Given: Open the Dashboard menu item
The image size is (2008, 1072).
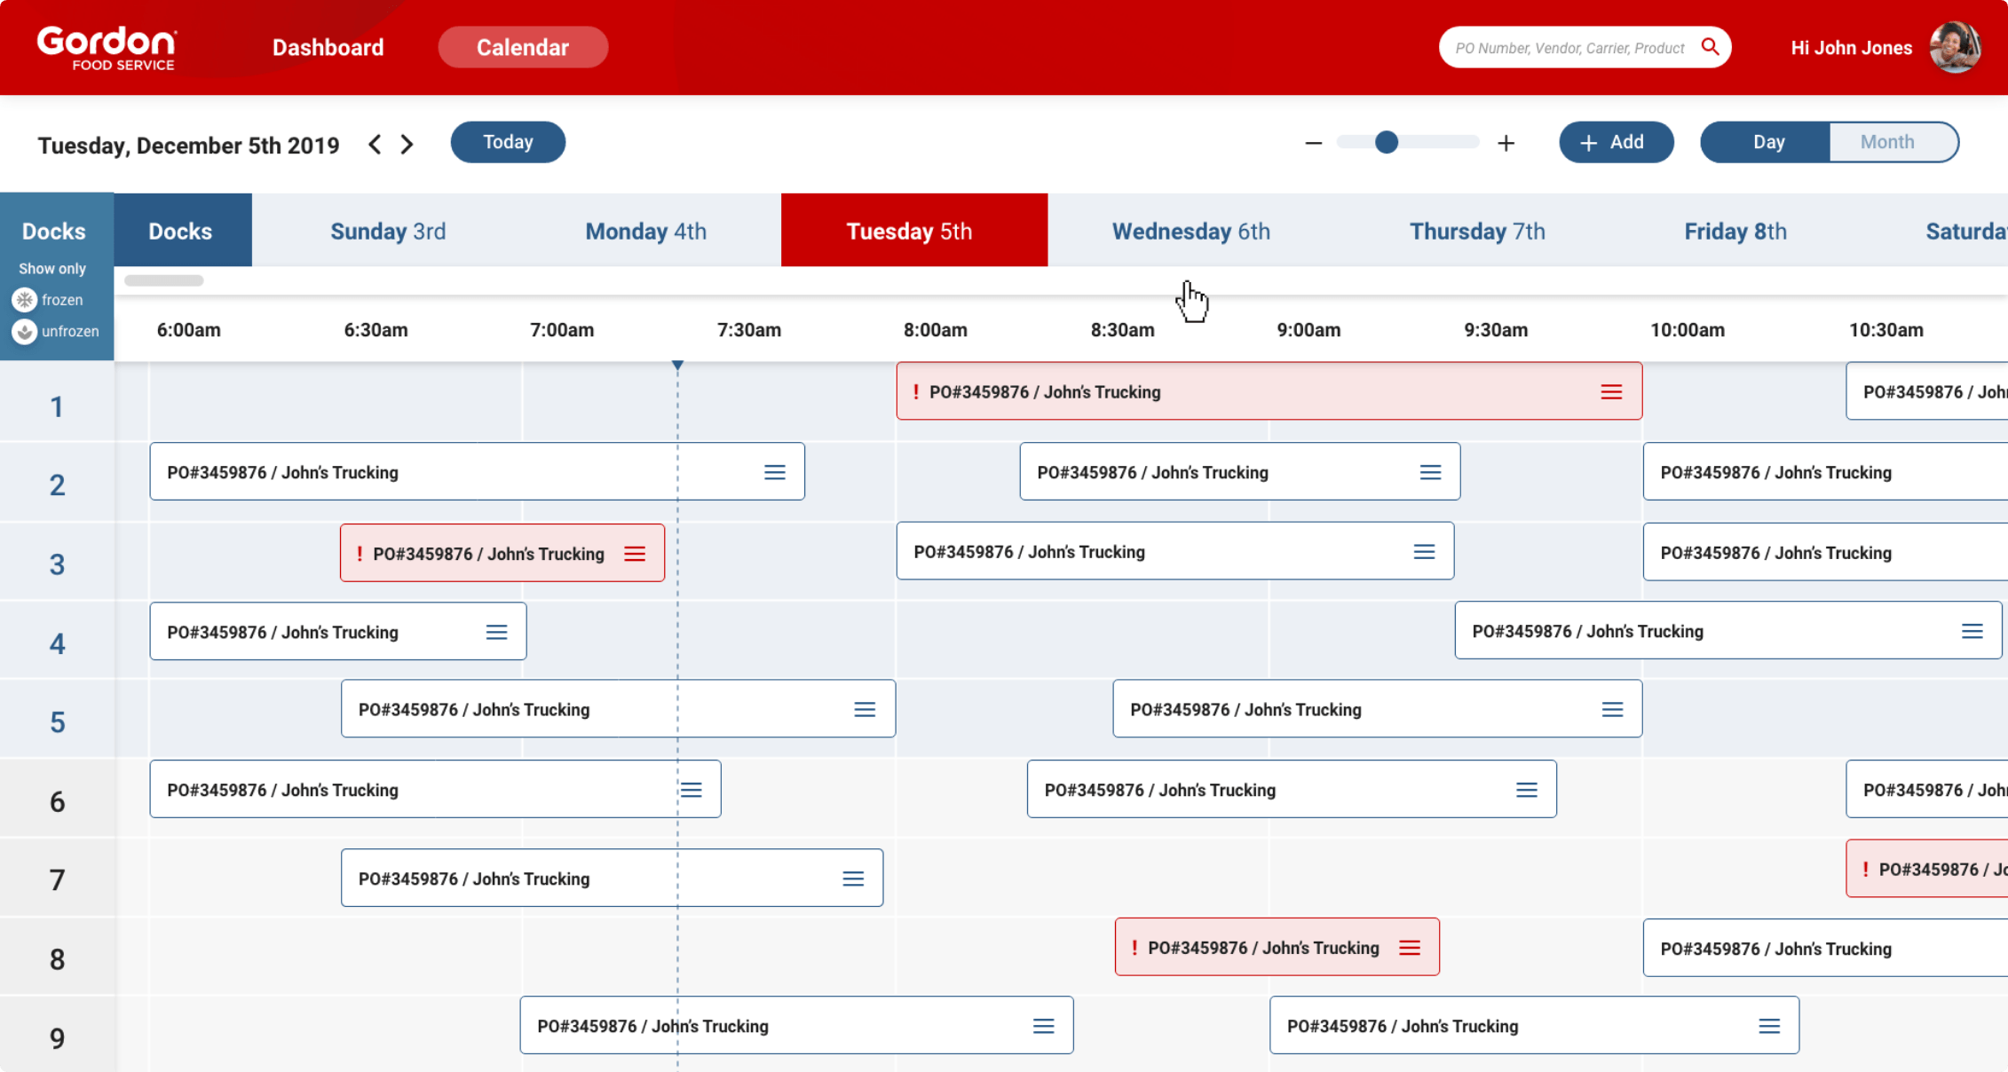Looking at the screenshot, I should (x=328, y=48).
